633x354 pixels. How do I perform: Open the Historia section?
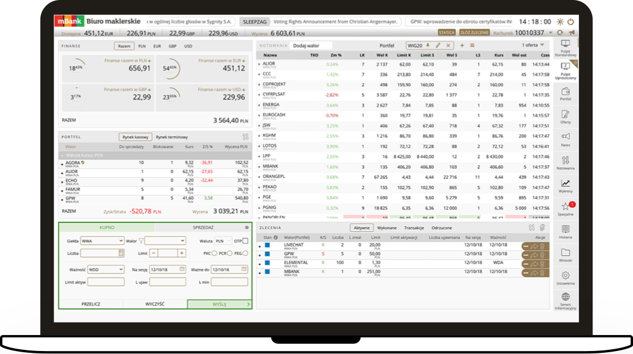pyautogui.click(x=565, y=232)
